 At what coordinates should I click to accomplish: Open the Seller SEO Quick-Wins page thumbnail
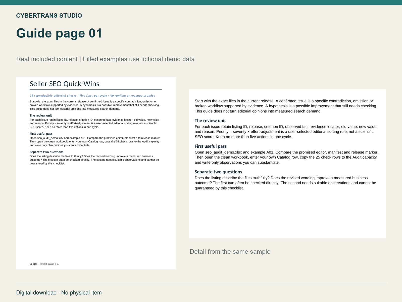96,173
